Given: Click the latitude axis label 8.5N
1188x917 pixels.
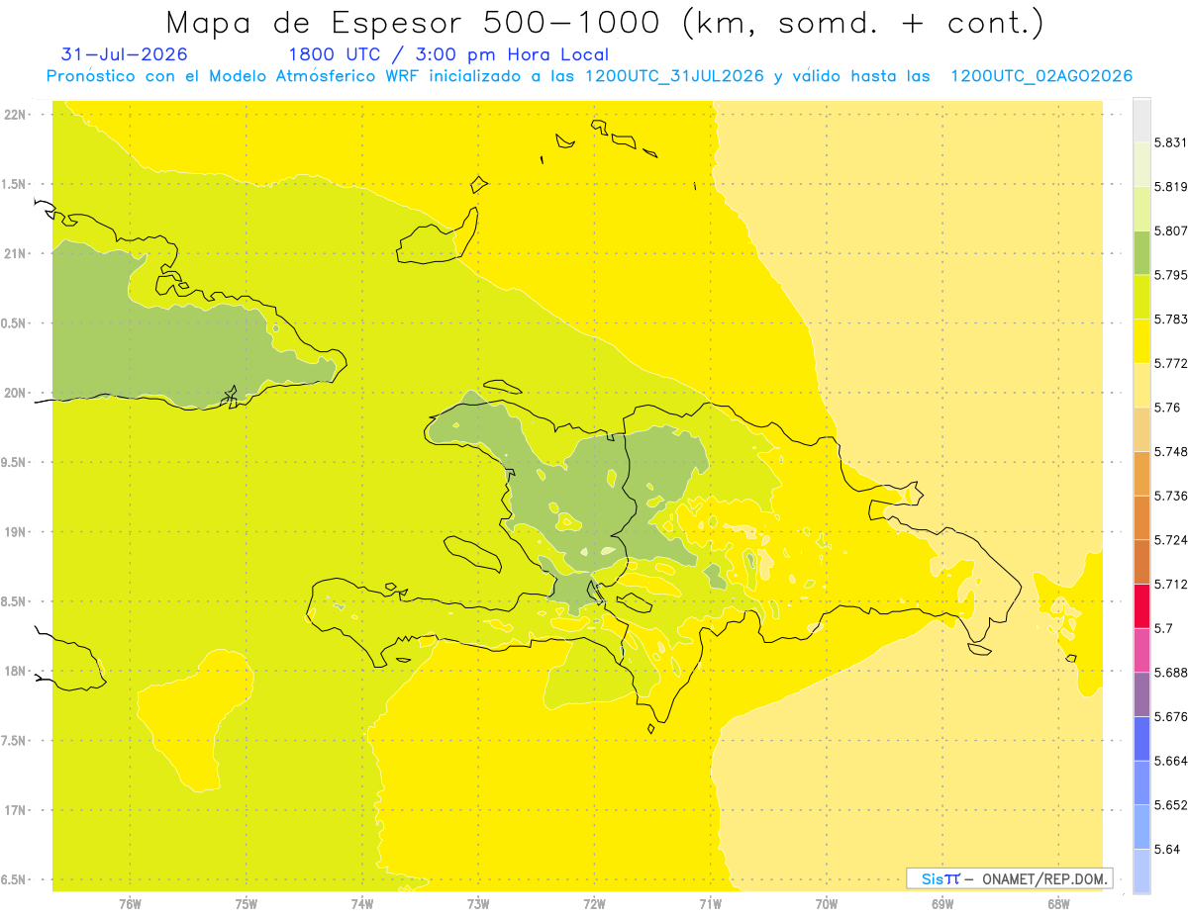Looking at the screenshot, I should 15,601.
